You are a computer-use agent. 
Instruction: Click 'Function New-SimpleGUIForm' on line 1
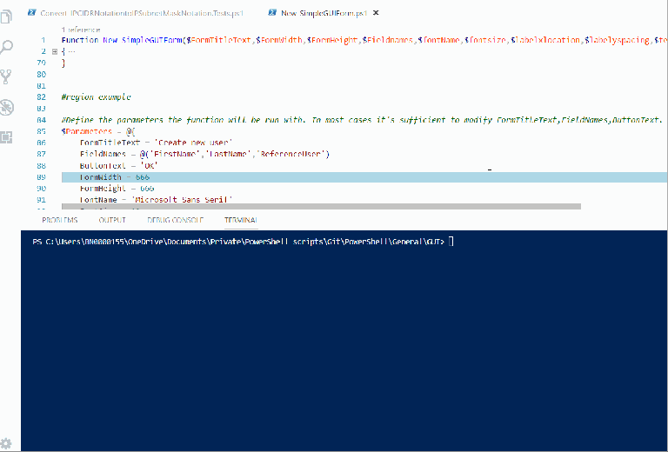pyautogui.click(x=122, y=40)
